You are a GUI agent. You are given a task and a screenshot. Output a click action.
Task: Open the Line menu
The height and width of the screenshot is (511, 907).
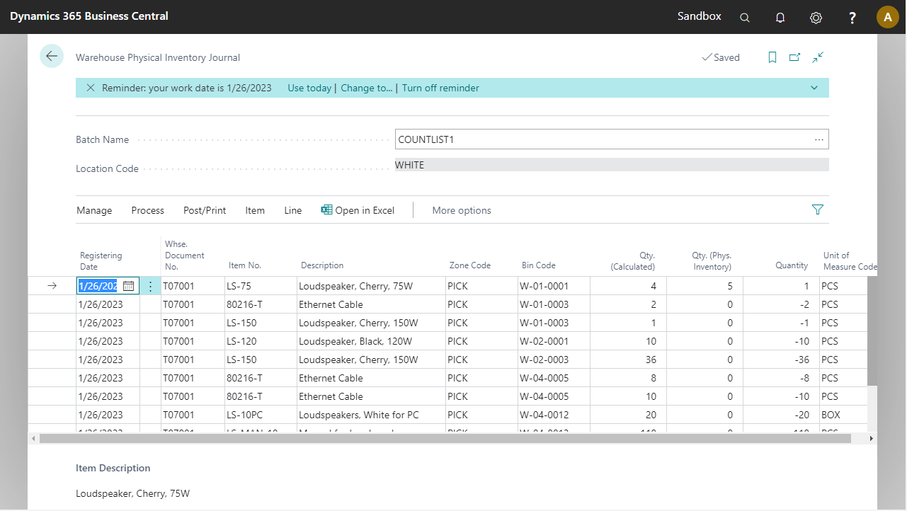(x=293, y=210)
